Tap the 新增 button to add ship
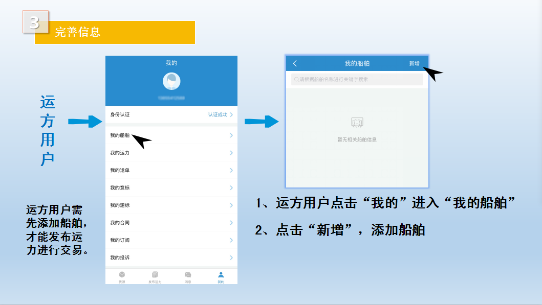The width and height of the screenshot is (542, 305). [x=414, y=64]
